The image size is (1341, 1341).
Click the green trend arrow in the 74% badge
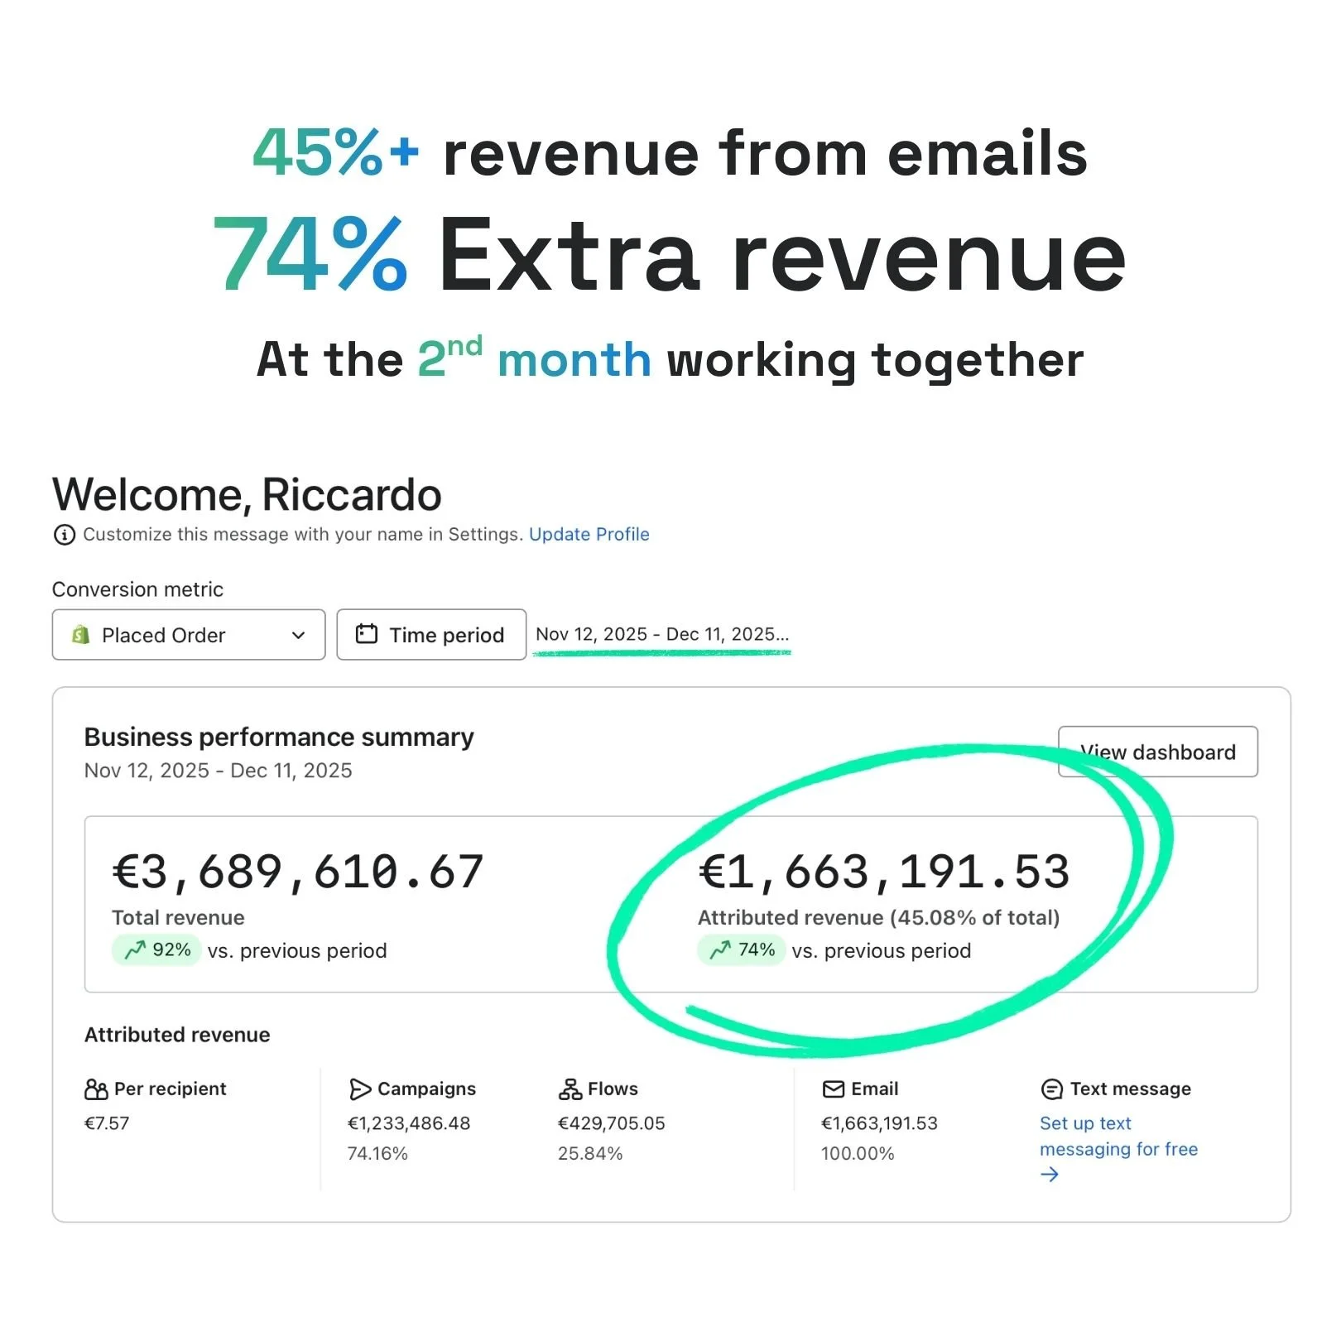click(721, 950)
